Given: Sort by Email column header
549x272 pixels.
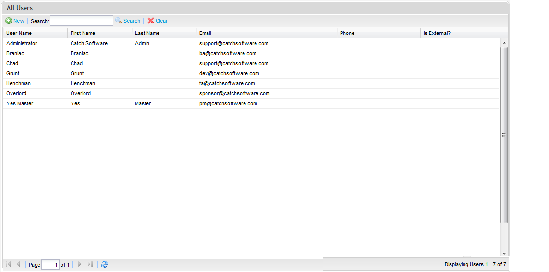Looking at the screenshot, I should 205,33.
